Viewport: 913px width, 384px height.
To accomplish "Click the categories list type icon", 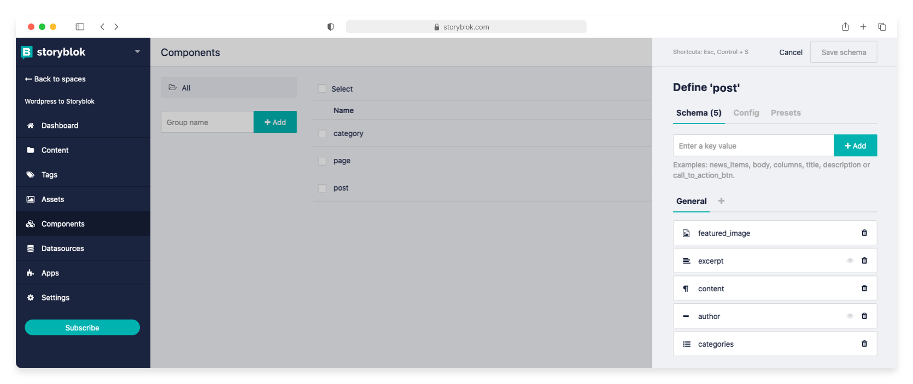I will [686, 344].
